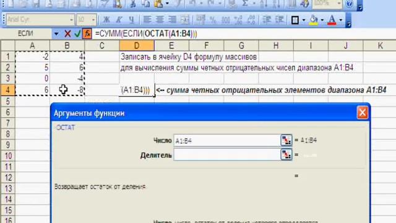
Task: Open the font size dropdown
Action: pos(93,20)
